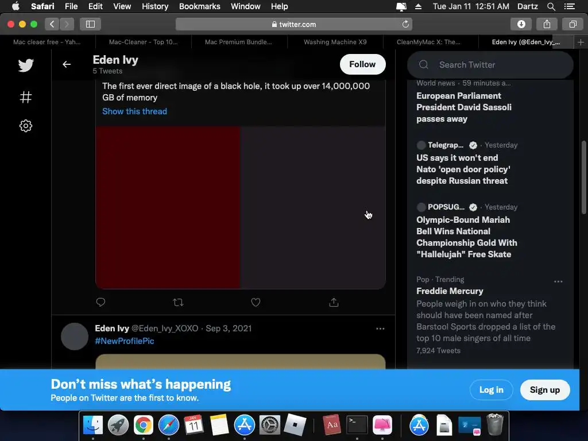Screen dimensions: 588x441
Task: Click the Sep 3, 2021 tweet date
Action: [x=229, y=328]
